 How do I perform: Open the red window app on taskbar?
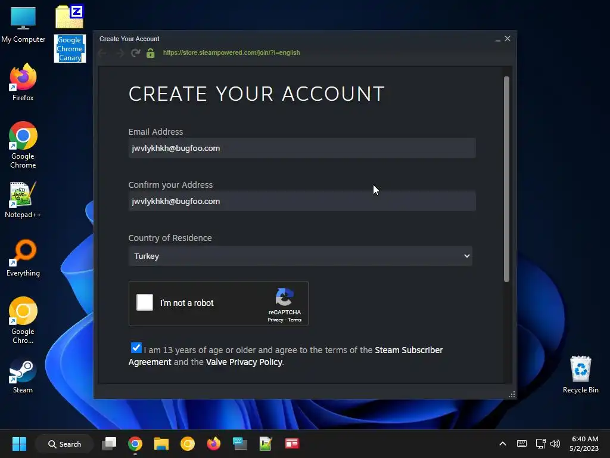292,444
